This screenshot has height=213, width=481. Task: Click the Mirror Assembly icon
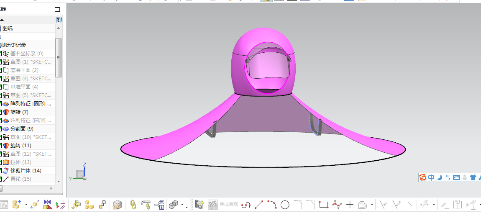click(x=48, y=204)
